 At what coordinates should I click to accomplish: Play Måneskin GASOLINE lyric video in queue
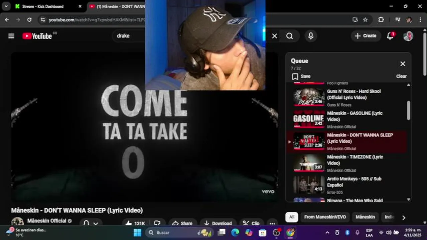(x=346, y=119)
